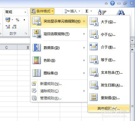Select 等于(E)... equal to rule

click(x=109, y=60)
